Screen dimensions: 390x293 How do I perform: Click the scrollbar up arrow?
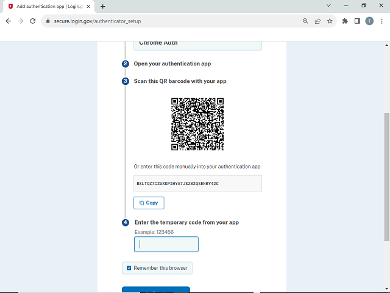tap(386, 45)
